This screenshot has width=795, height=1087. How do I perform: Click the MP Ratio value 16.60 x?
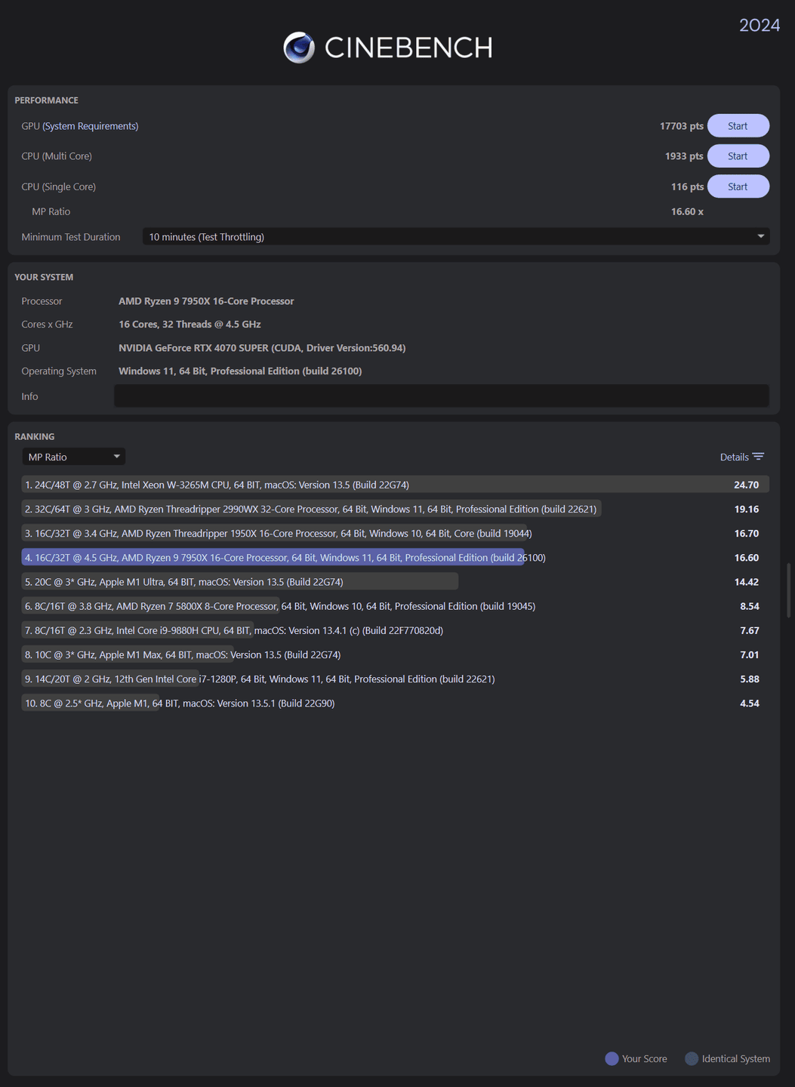[687, 211]
